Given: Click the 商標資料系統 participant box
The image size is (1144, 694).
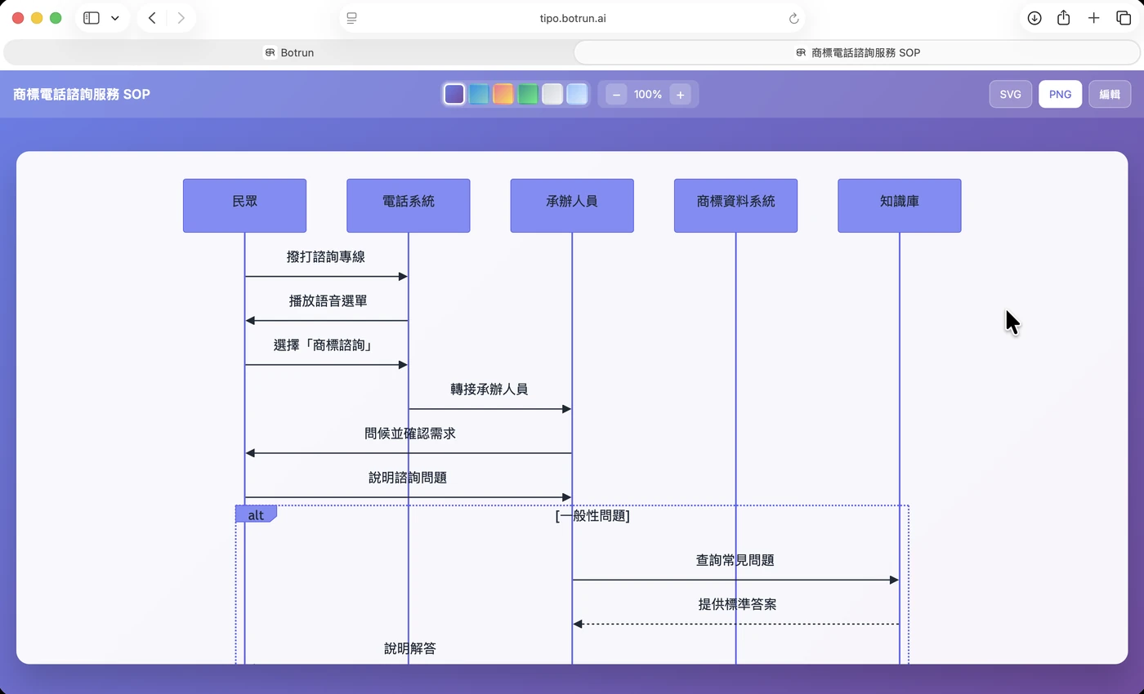Looking at the screenshot, I should (735, 206).
